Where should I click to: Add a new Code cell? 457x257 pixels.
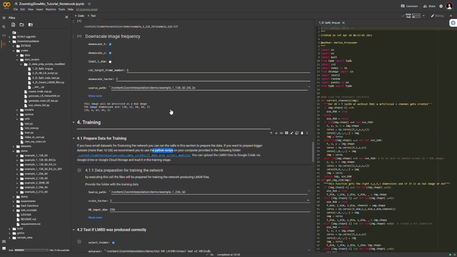79,16
